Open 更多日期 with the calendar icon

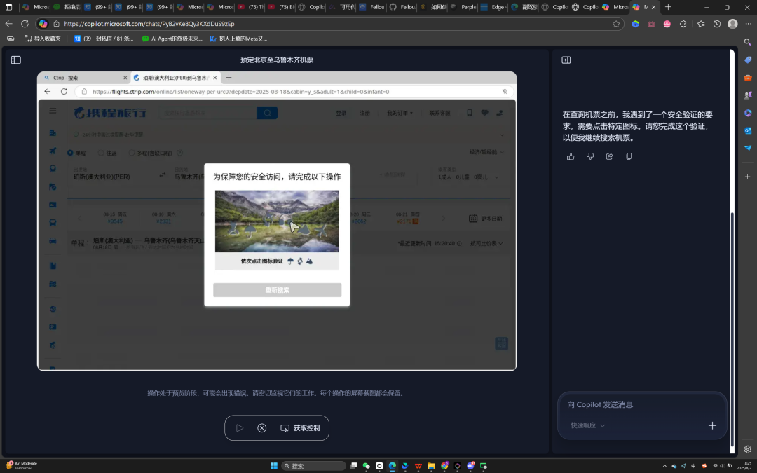click(473, 218)
